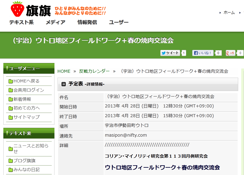Screen dimensions: 244x175
Task: Click HOME in the breadcrumb
Action: click(64, 71)
